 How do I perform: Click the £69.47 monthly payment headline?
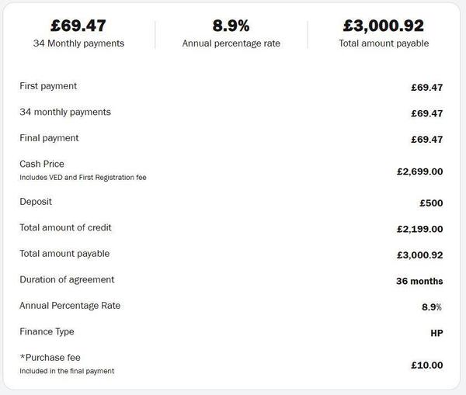pos(78,26)
